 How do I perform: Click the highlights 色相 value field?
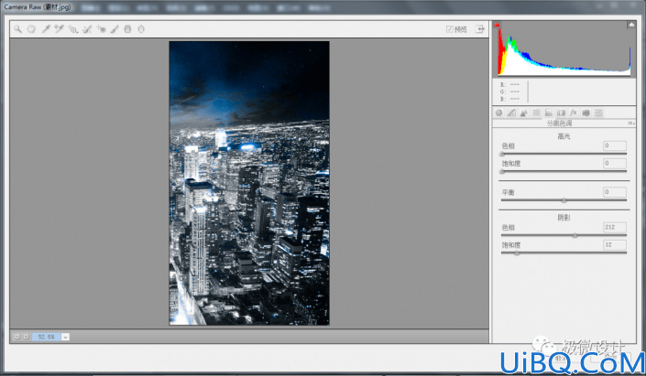[615, 145]
